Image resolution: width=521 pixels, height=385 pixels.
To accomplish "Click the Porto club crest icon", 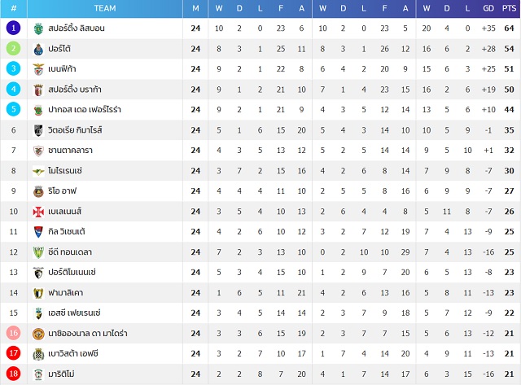I will 38,49.
